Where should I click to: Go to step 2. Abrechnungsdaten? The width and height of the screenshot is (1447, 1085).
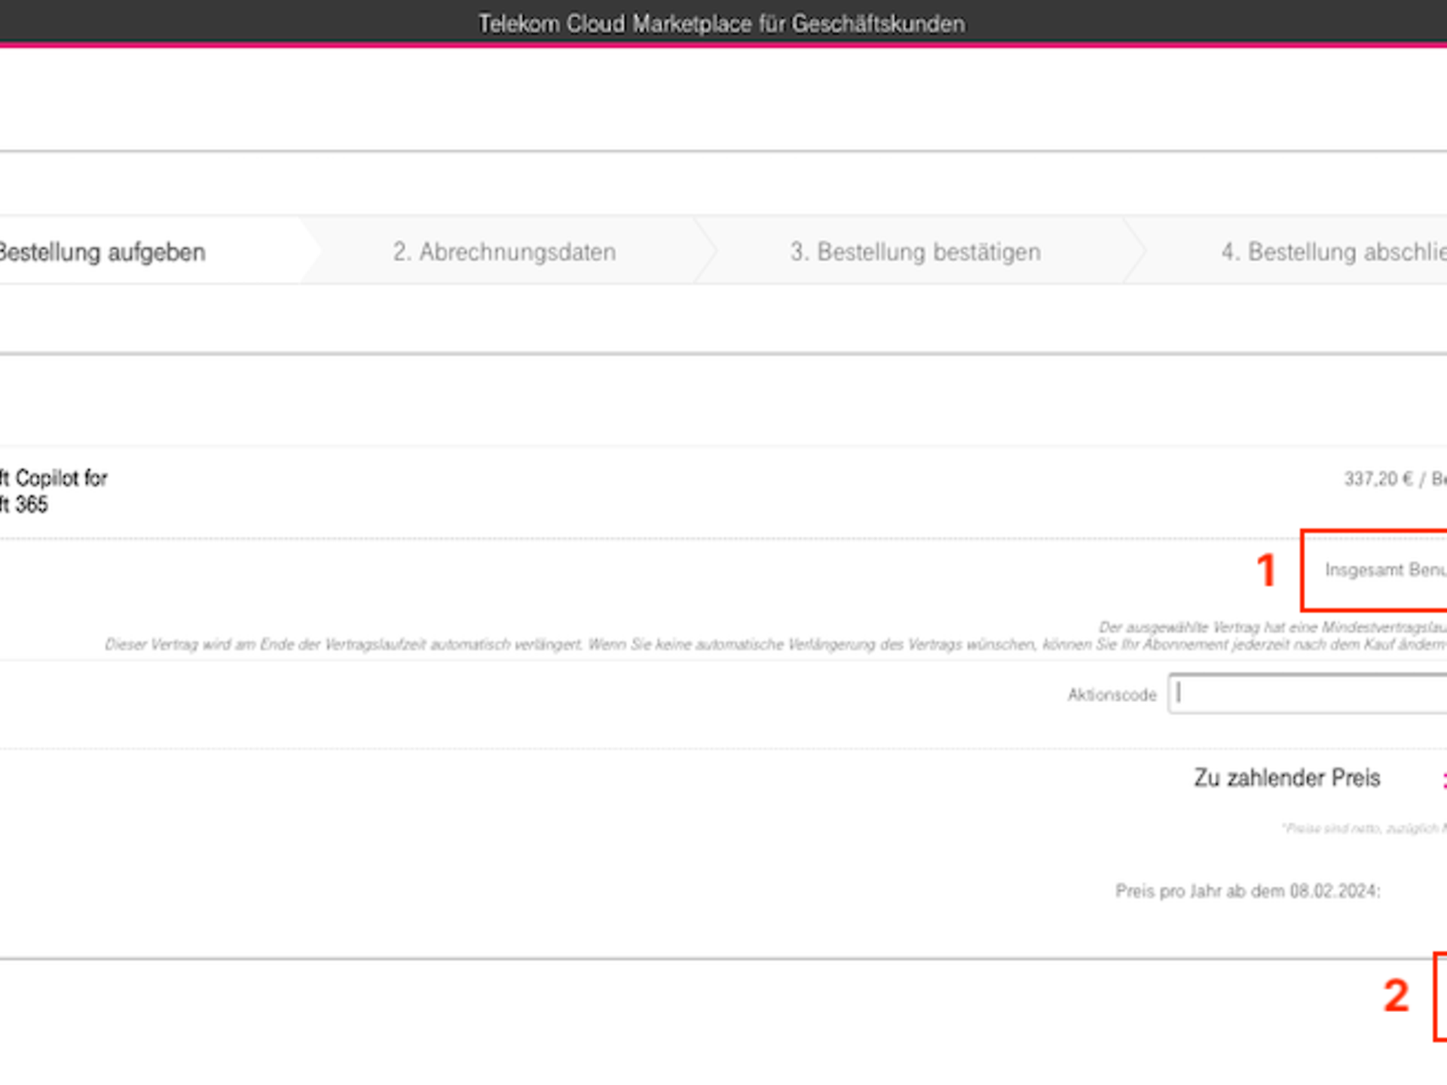[503, 252]
